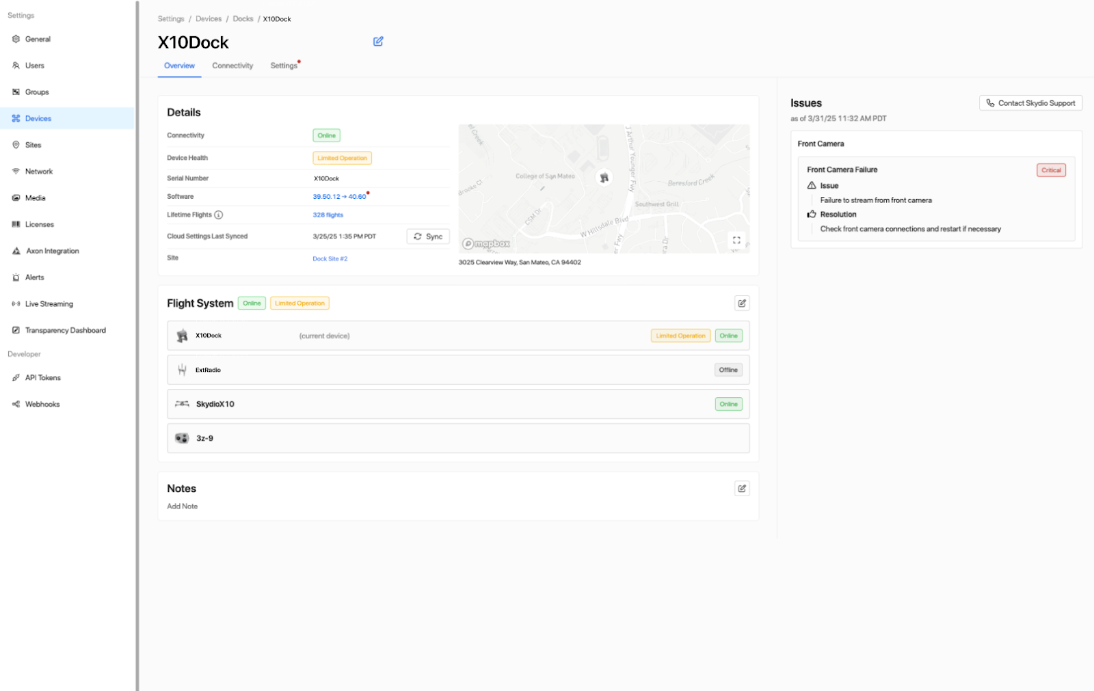
Task: Click the Licenses barcode icon
Action: [16, 224]
